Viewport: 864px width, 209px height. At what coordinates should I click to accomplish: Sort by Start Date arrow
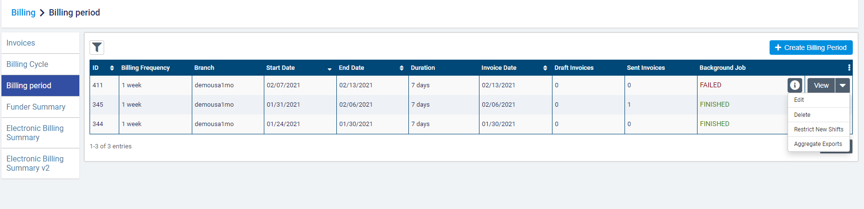330,68
